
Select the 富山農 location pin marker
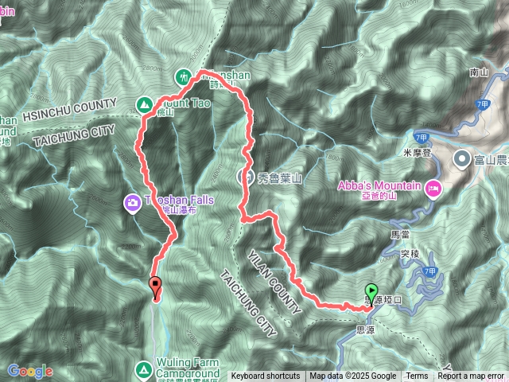(462, 159)
